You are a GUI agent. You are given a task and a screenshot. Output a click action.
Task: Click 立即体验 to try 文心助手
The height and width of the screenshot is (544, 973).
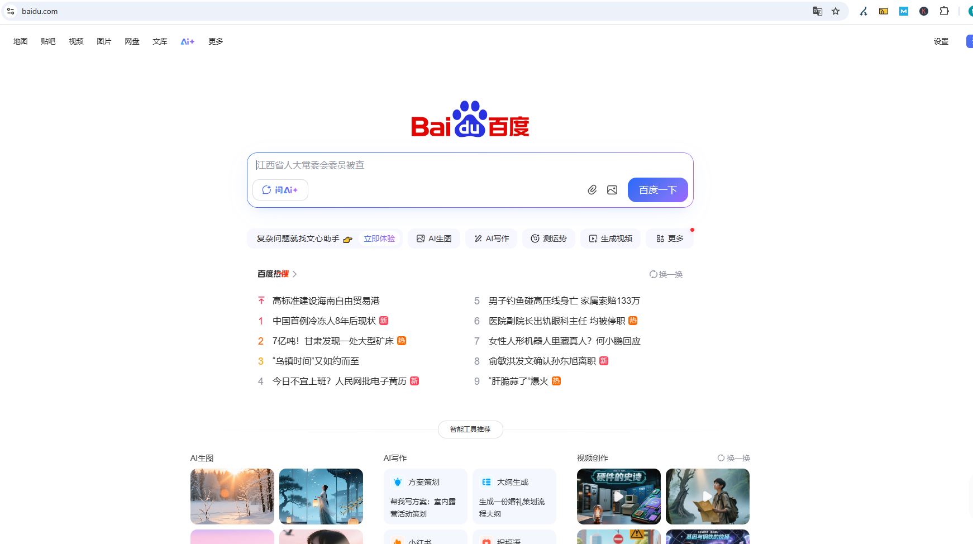click(x=379, y=238)
